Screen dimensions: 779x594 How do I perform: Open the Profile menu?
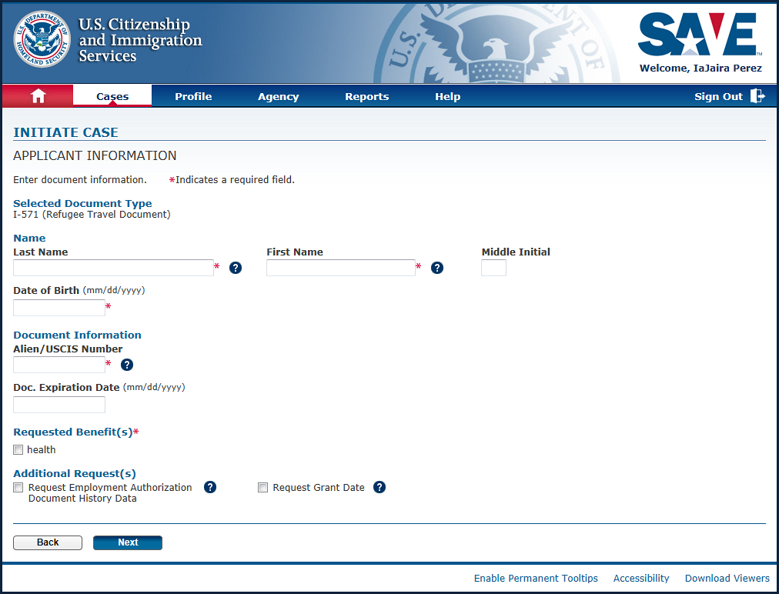pos(193,96)
